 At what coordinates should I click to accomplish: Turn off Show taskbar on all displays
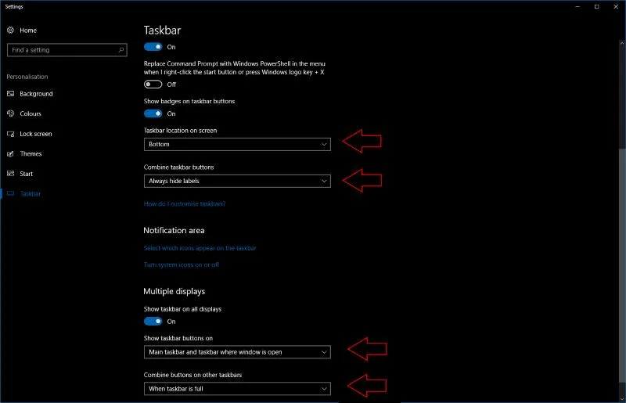coord(153,321)
